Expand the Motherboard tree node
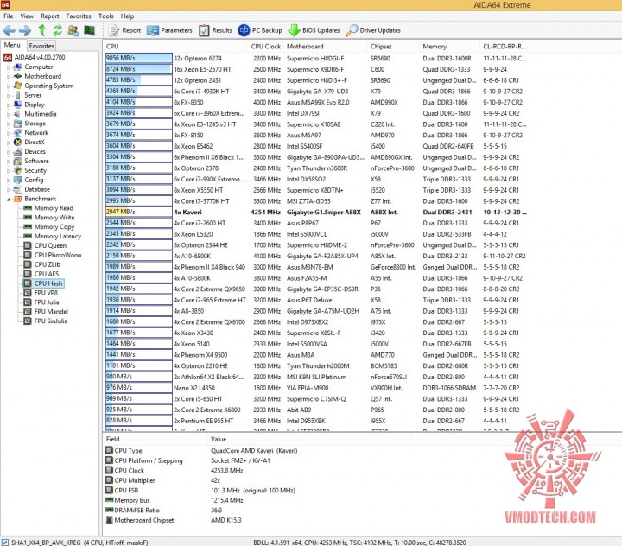This screenshot has height=546, width=622. 9,77
